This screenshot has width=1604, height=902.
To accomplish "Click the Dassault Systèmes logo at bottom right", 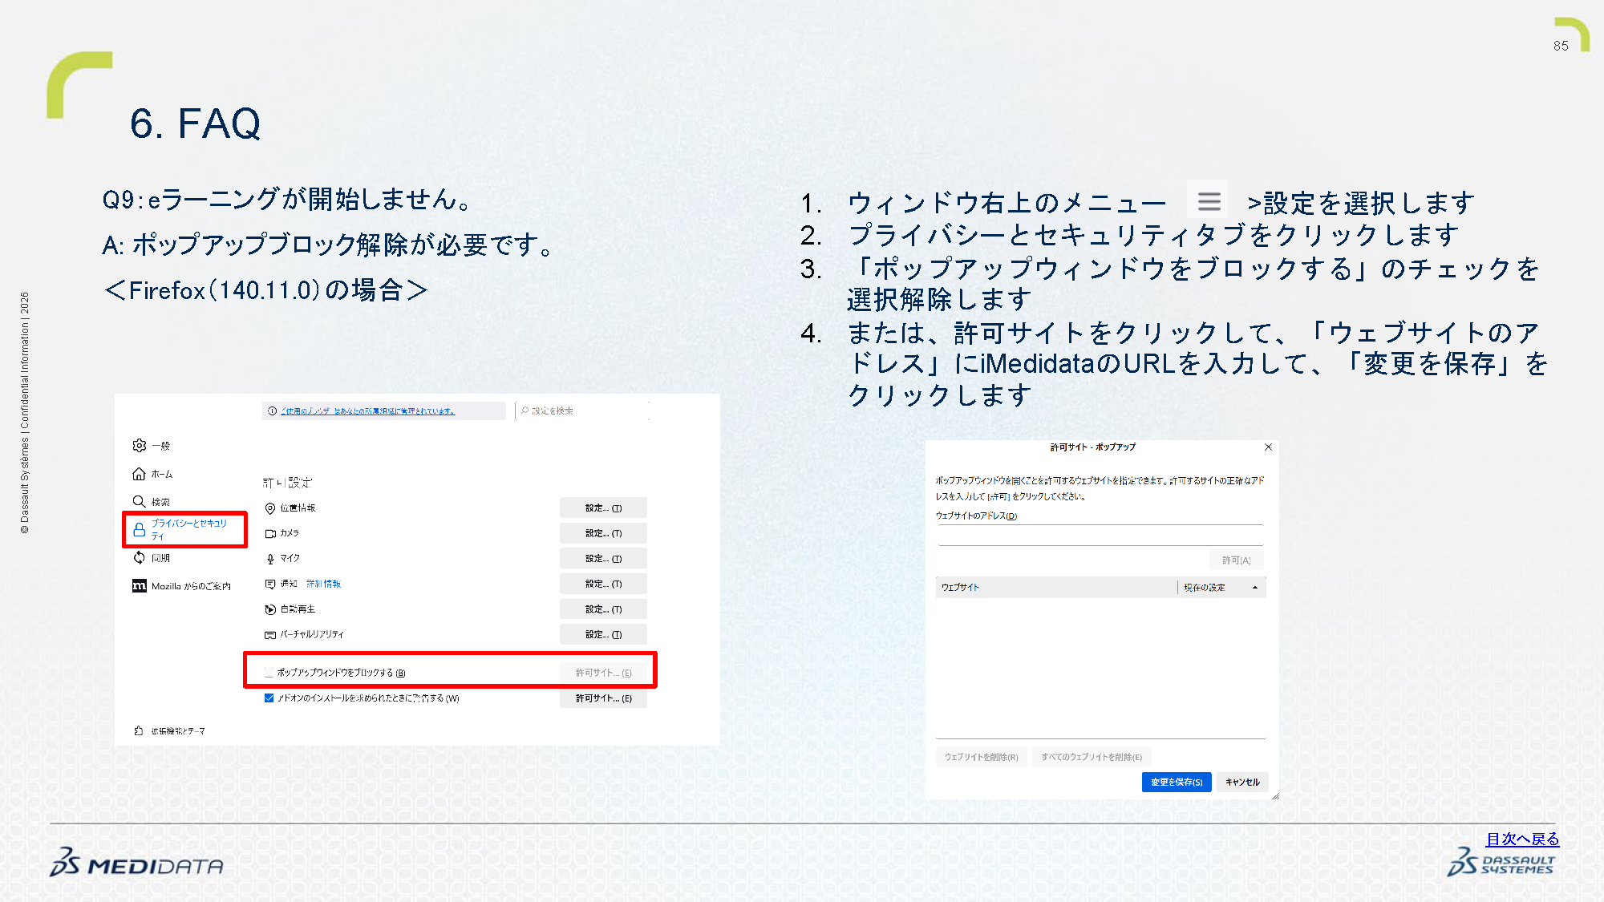I will pyautogui.click(x=1501, y=863).
